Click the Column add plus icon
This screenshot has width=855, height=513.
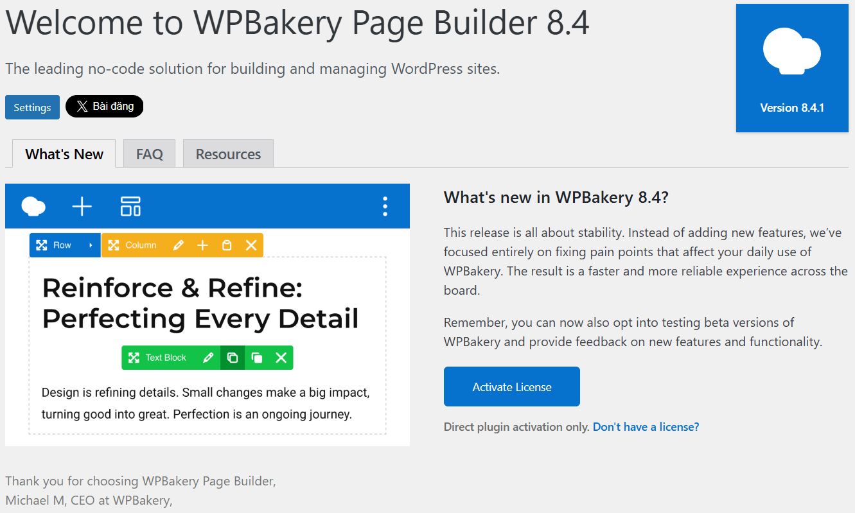click(202, 245)
